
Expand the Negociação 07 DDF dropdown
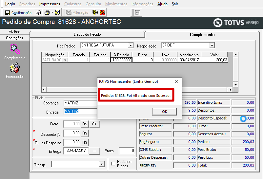coord(212,45)
